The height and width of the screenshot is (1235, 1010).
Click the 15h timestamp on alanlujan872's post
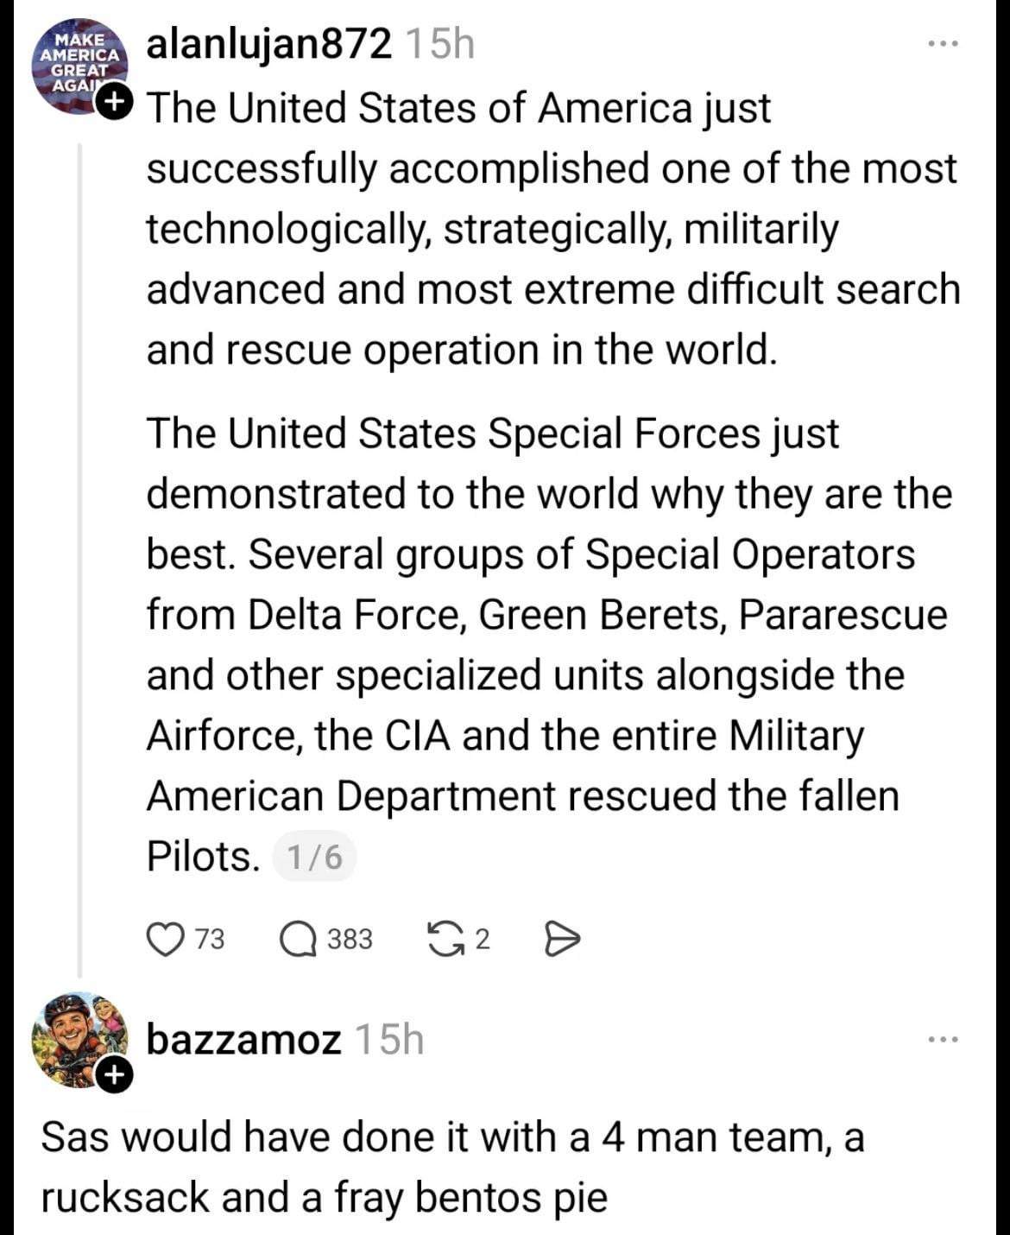[439, 43]
